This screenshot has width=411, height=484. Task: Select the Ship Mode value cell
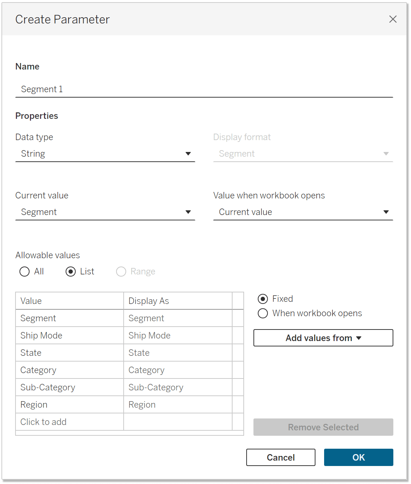pos(70,336)
